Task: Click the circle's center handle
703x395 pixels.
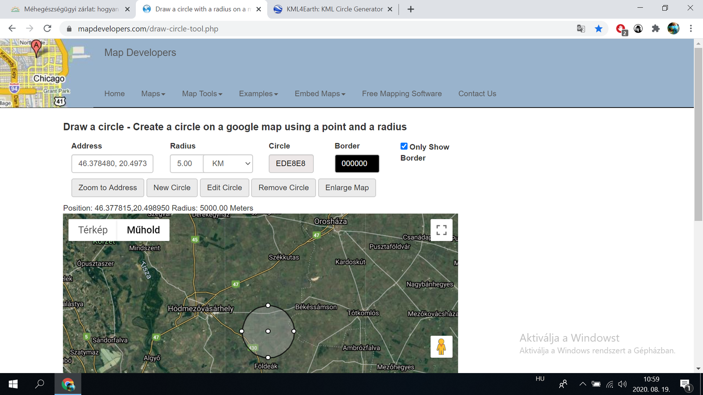Action: click(x=268, y=331)
